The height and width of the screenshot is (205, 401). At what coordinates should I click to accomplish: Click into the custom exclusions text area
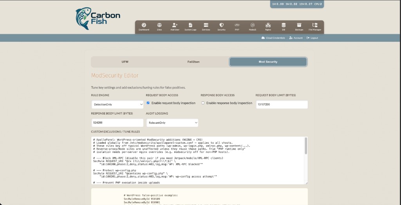pos(198,160)
